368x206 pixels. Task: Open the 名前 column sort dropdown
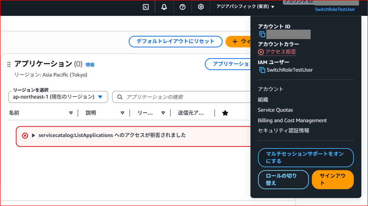pyautogui.click(x=71, y=113)
